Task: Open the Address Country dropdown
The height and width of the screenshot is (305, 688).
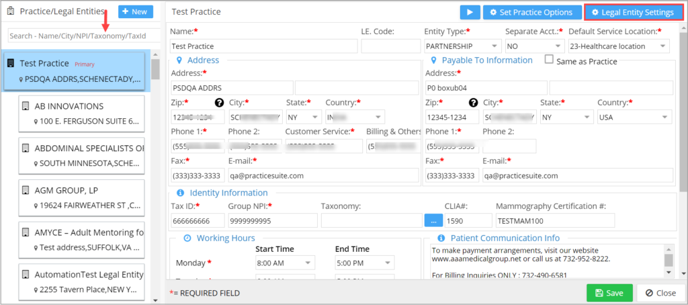Action: coord(355,117)
